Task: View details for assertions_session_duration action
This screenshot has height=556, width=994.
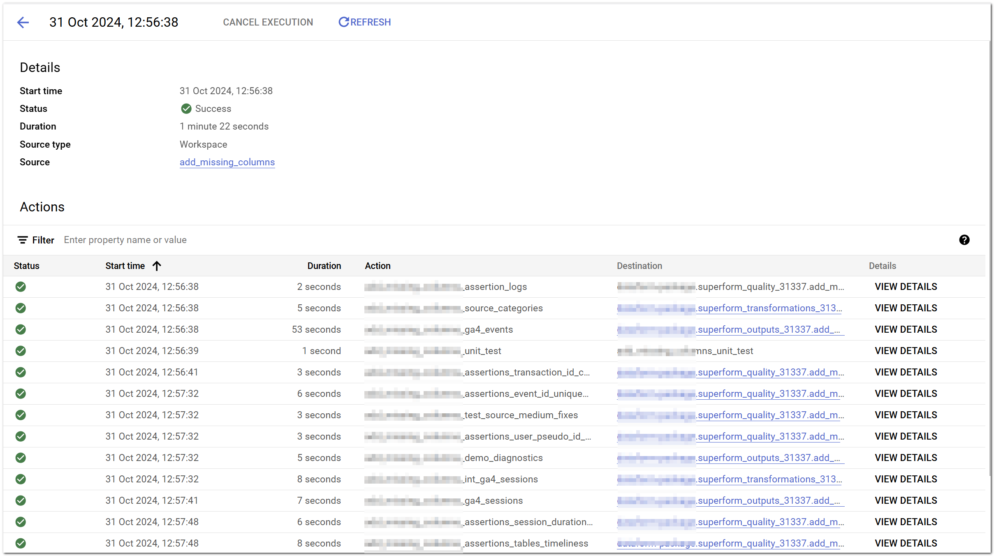Action: click(906, 522)
